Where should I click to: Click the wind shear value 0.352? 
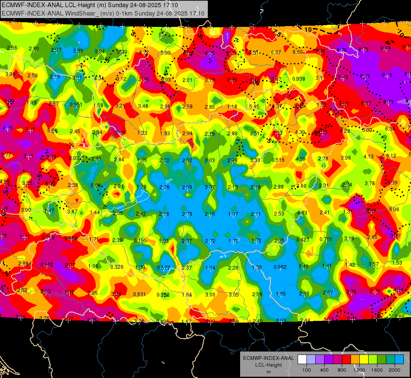tap(163, 295)
